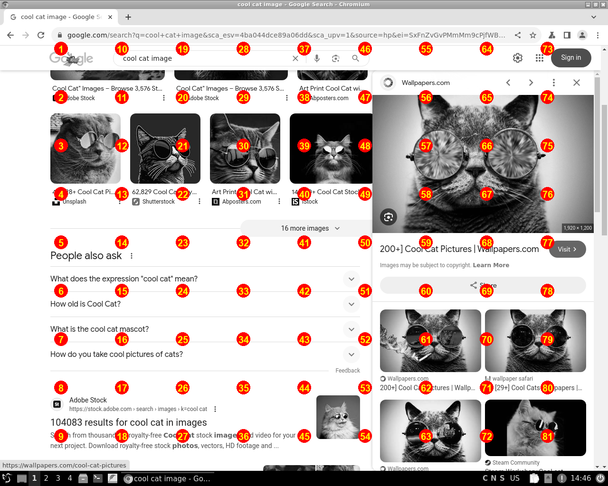Open the Google apps grid

click(x=539, y=57)
